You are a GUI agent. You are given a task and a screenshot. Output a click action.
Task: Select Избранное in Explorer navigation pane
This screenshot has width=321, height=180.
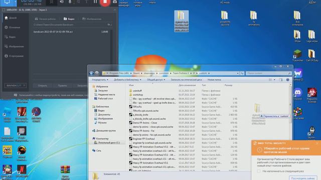coord(100,86)
